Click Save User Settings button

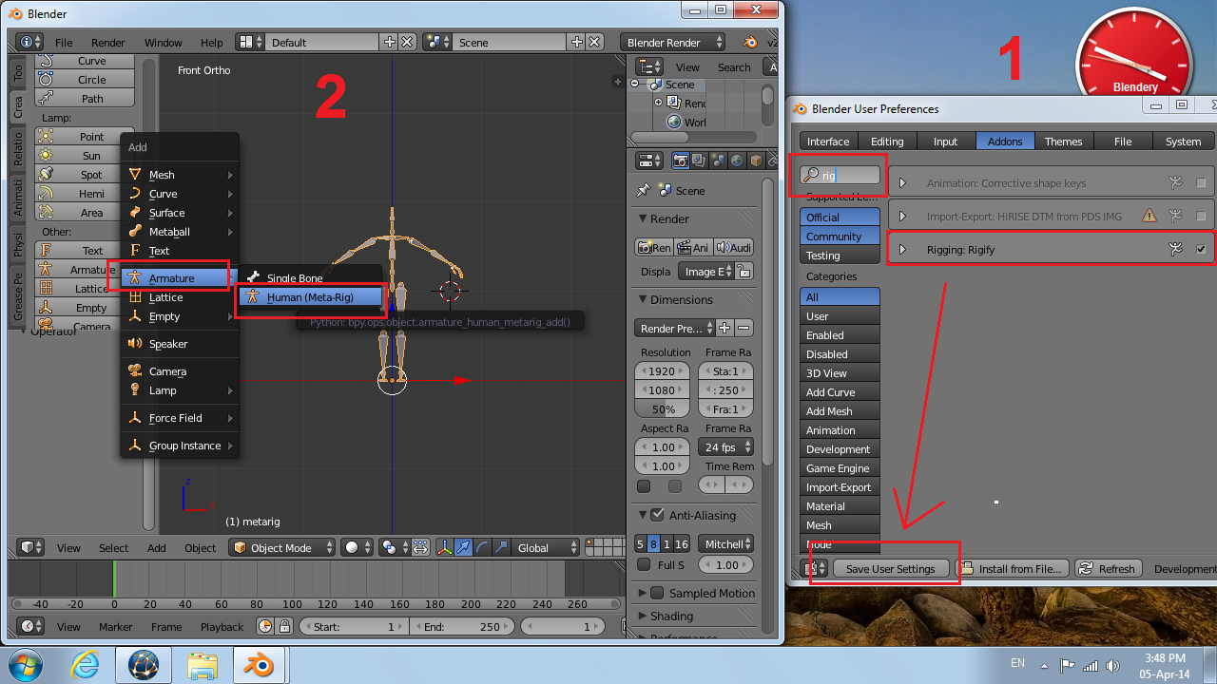891,568
